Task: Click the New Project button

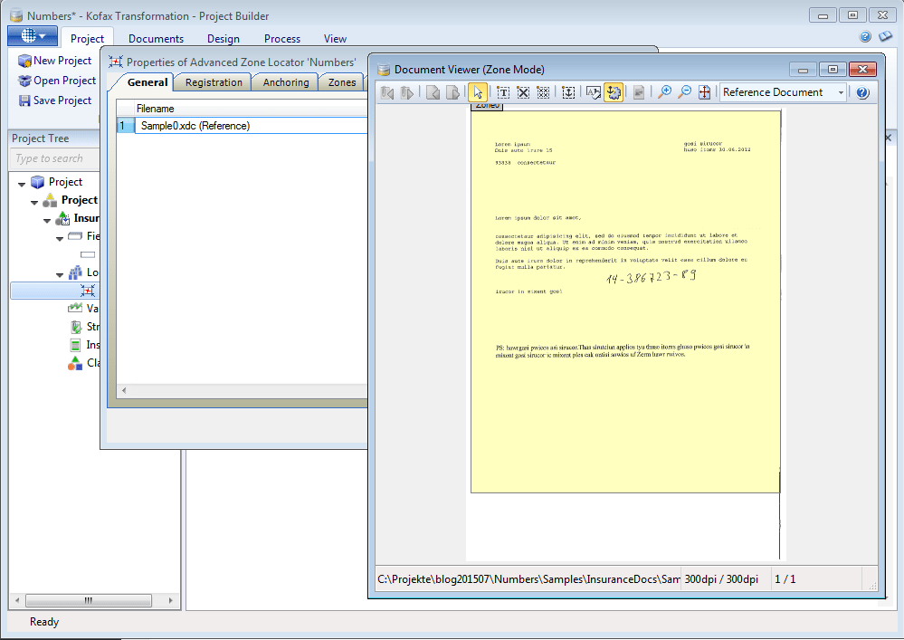Action: [x=55, y=61]
